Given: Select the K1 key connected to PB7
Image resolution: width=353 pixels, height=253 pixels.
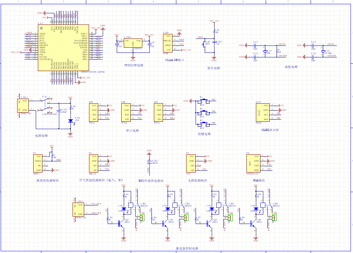Looking at the screenshot, I should point(202,101).
